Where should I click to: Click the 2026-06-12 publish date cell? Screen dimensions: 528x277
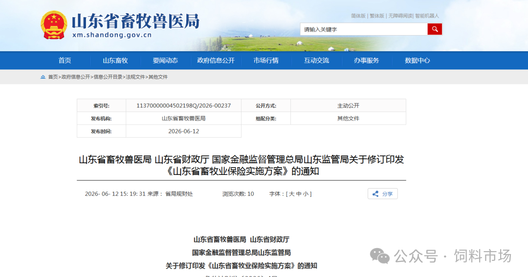pyautogui.click(x=183, y=131)
